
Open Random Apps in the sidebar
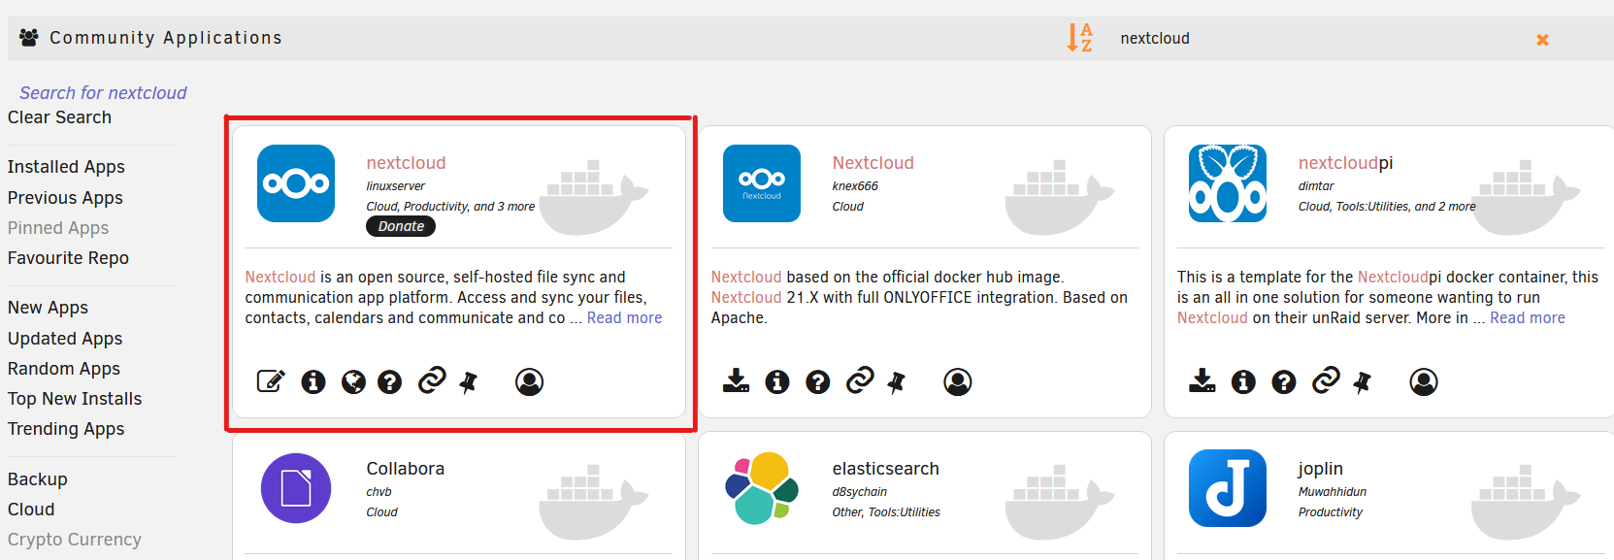coord(64,369)
